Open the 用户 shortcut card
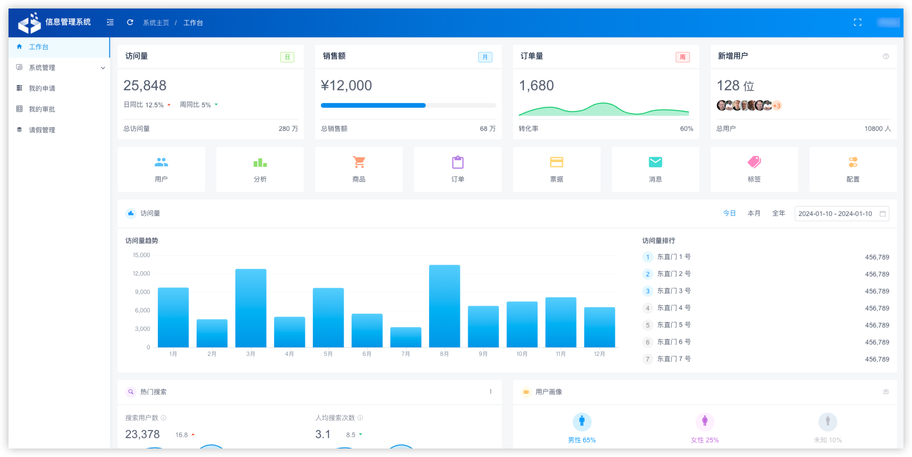Image resolution: width=912 pixels, height=457 pixels. (x=161, y=169)
